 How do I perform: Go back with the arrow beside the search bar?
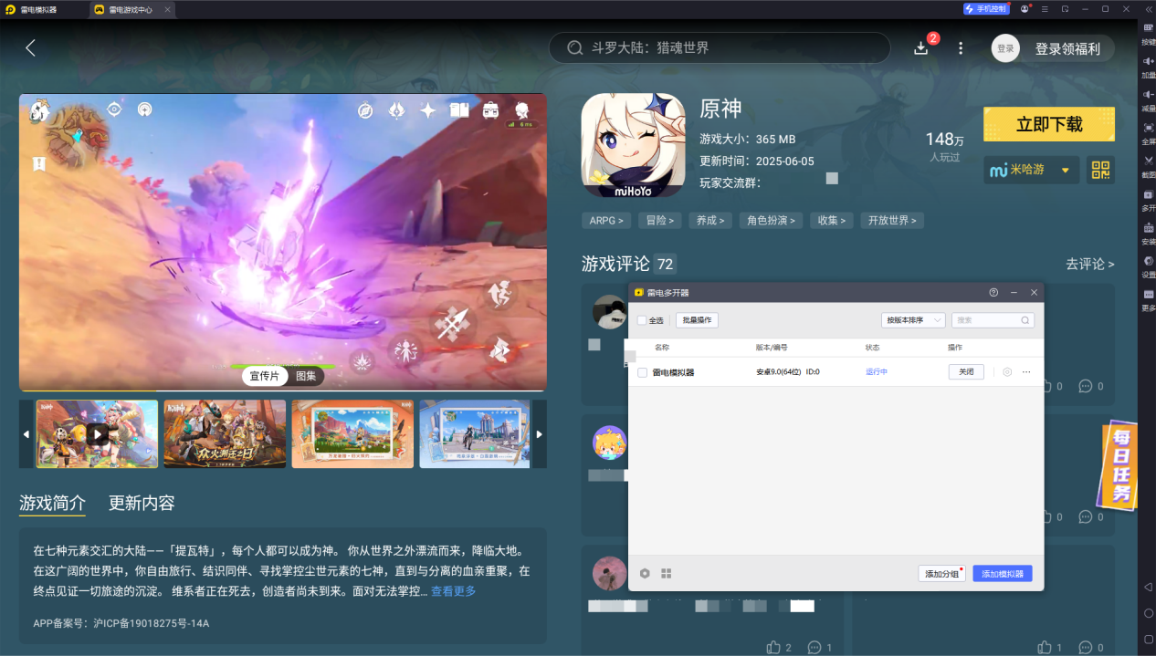(30, 48)
